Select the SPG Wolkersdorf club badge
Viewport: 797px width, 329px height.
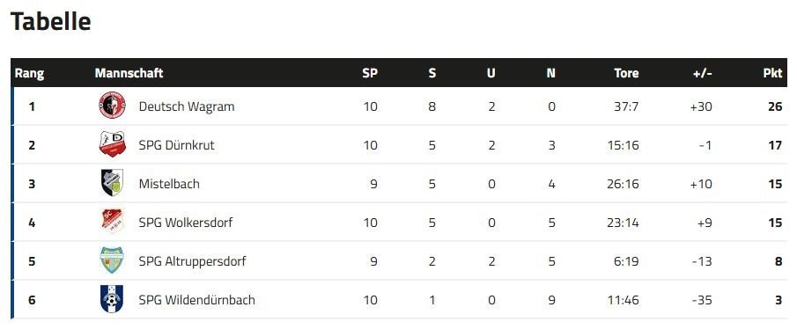click(x=112, y=222)
